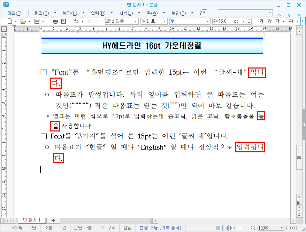Click the zoom magnifier icon

point(253,228)
